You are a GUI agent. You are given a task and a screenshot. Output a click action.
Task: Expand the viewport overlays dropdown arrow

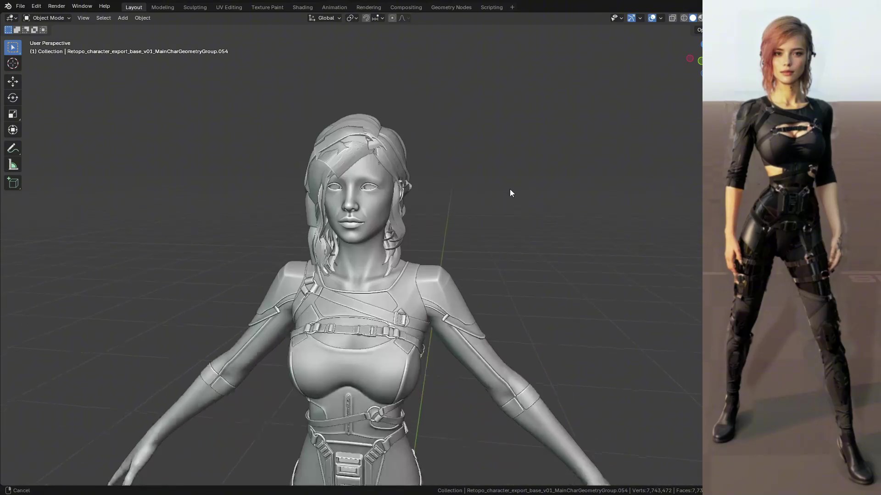661,18
